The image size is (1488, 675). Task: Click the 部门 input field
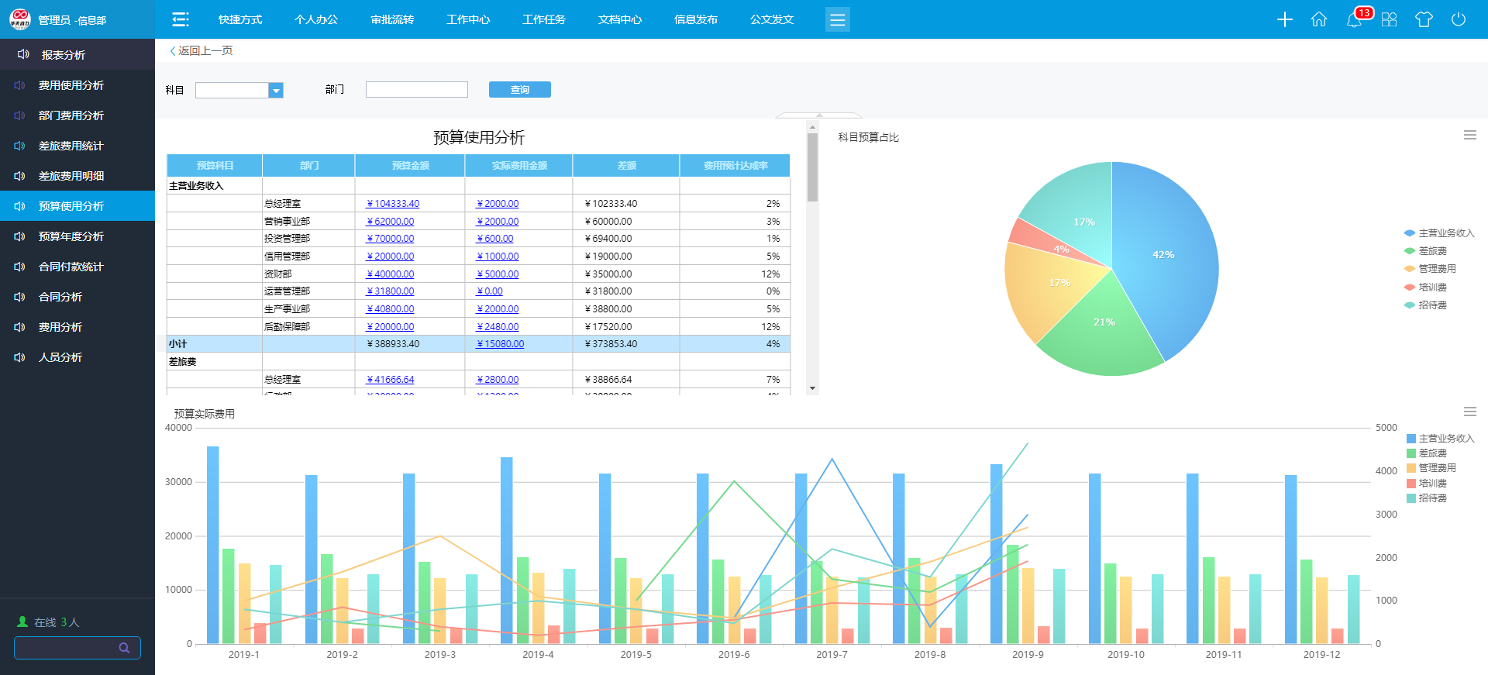coord(416,90)
